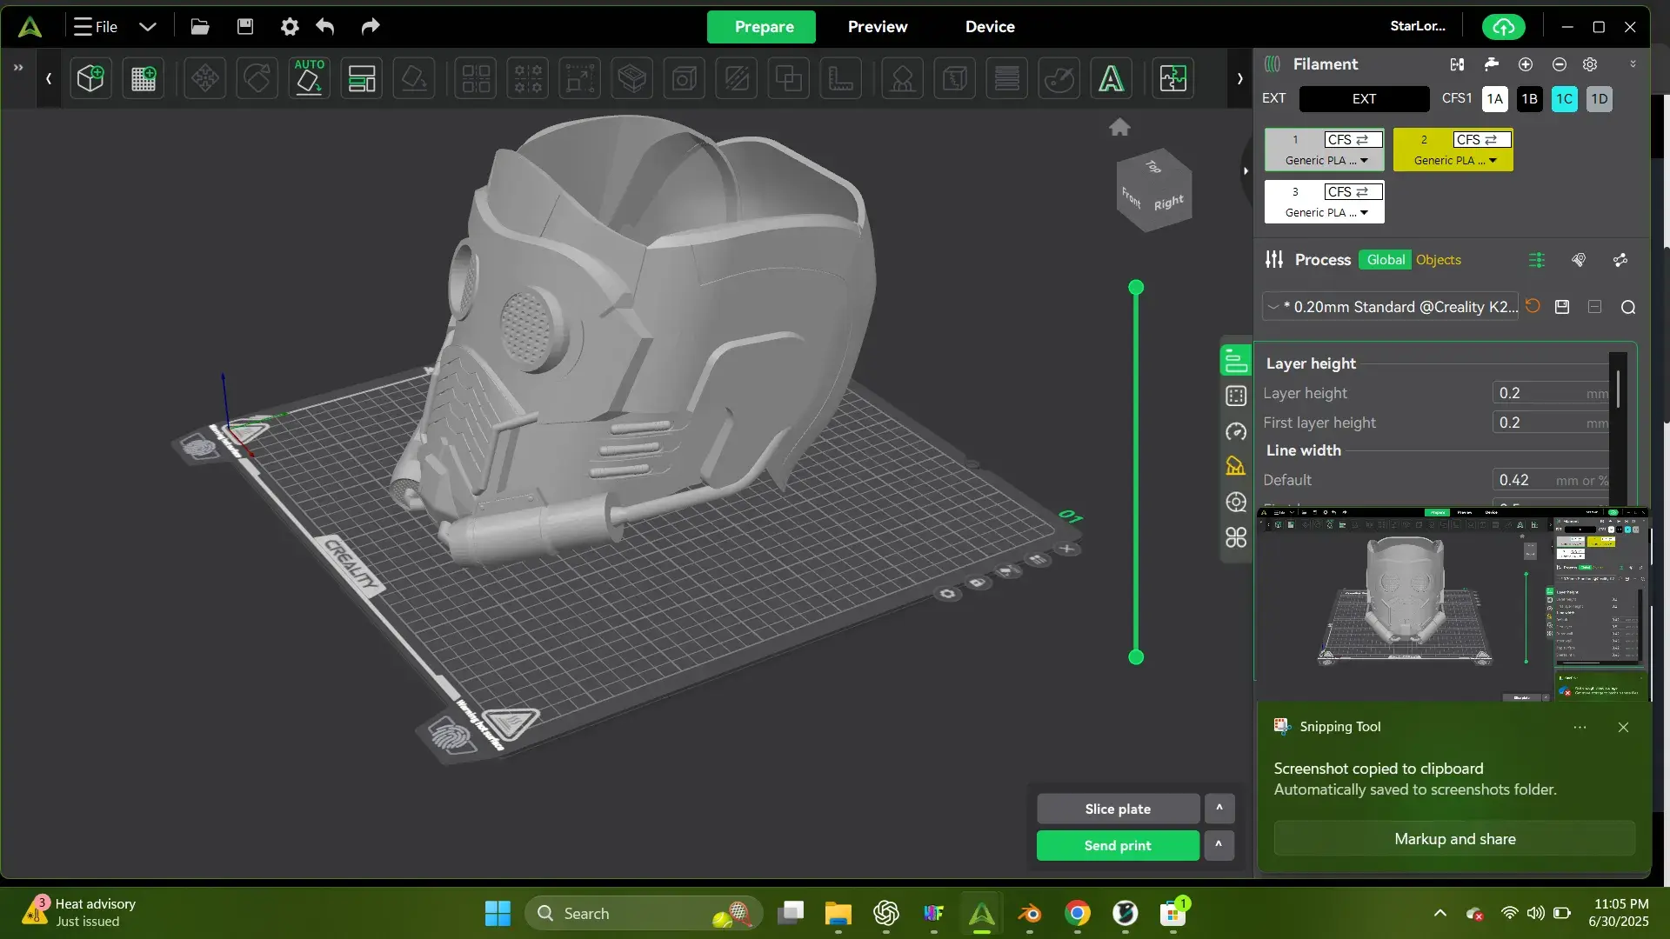
Task: Open filament 3 Generic PLA dropdown
Action: (x=1326, y=213)
